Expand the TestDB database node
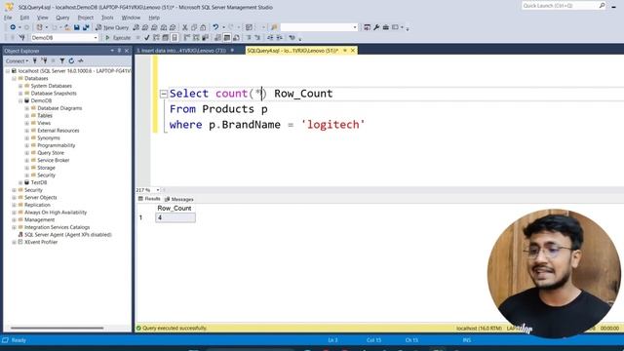This screenshot has height=351, width=624. [x=20, y=182]
